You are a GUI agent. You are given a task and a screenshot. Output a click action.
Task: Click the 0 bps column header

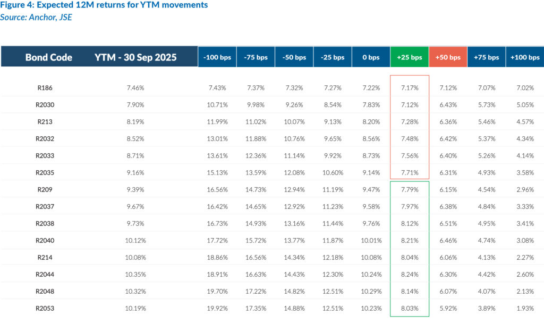pyautogui.click(x=371, y=57)
